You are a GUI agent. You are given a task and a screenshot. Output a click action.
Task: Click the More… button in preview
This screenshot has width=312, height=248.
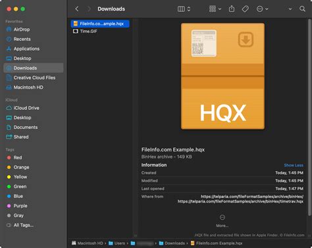click(x=222, y=221)
